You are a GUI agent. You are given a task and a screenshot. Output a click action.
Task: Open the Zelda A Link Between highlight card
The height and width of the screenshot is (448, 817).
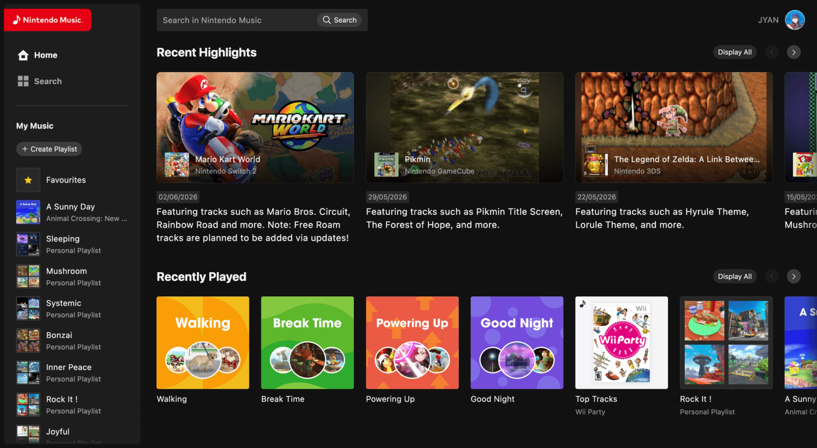(674, 127)
